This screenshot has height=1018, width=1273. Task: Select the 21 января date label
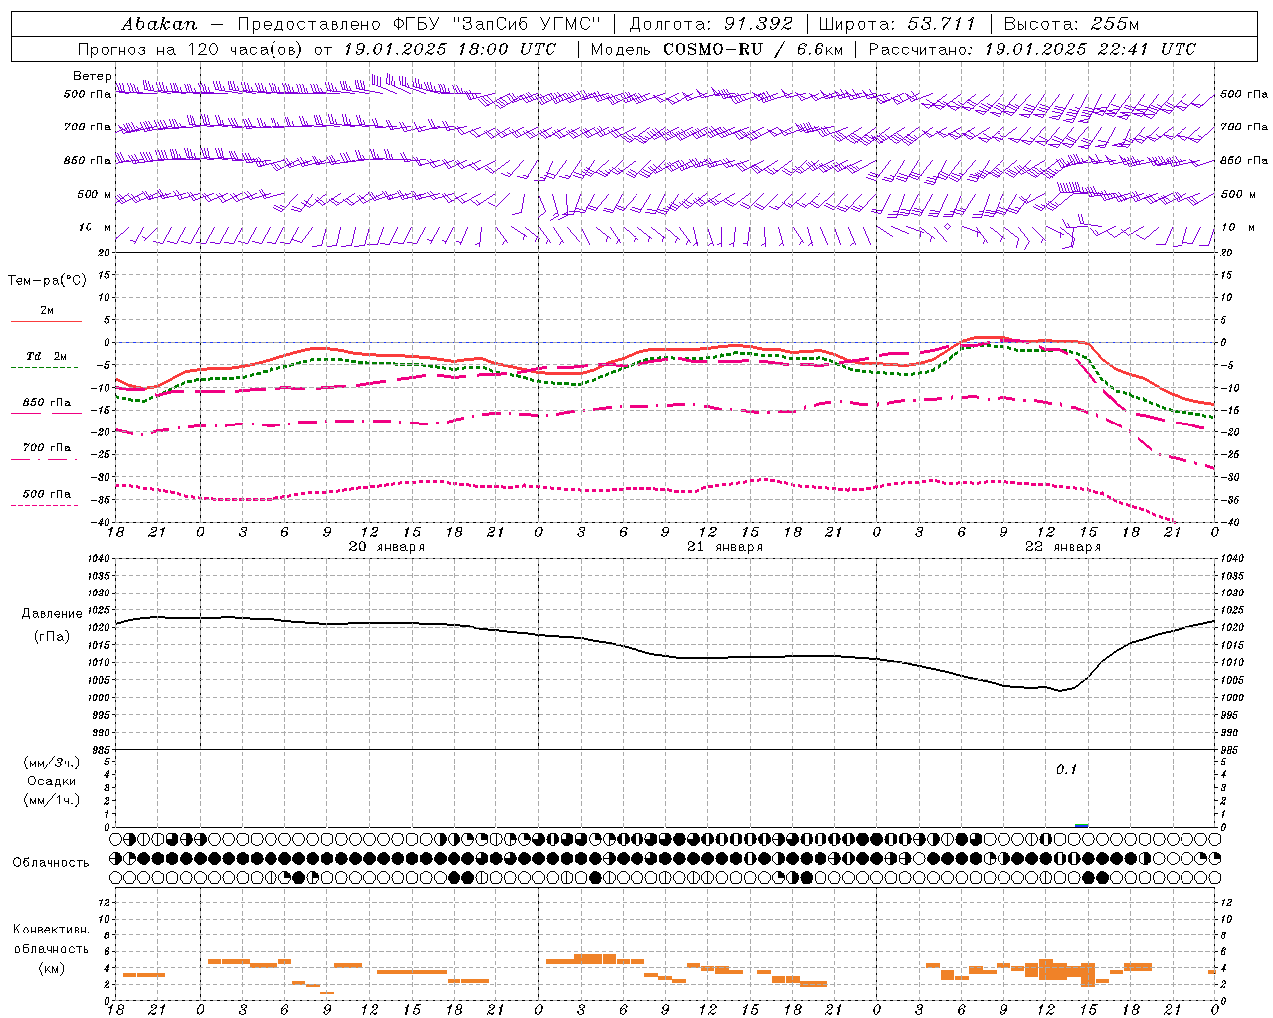725,547
